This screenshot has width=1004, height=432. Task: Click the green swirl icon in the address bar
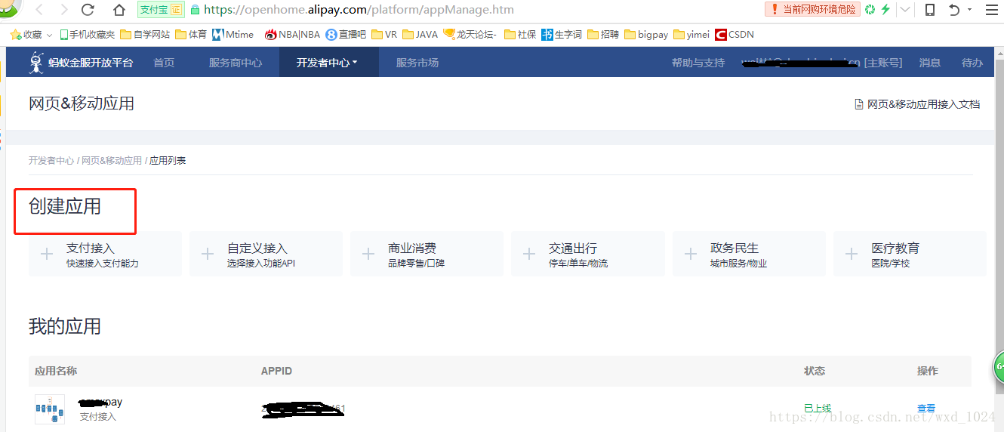coord(870,10)
